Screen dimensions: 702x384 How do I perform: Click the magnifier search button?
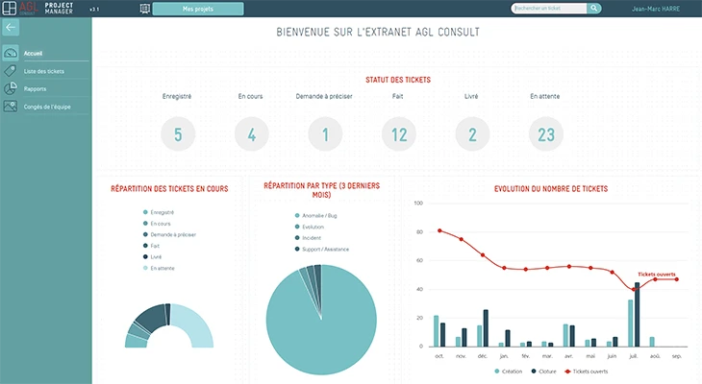[594, 8]
